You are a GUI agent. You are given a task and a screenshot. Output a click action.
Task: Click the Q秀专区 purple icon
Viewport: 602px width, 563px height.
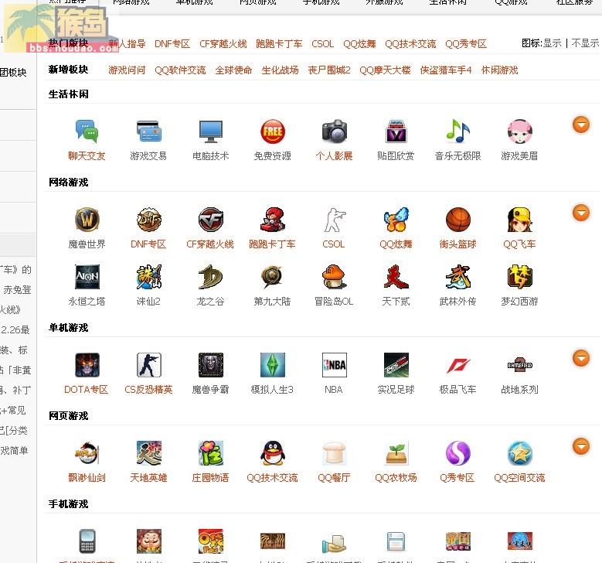pos(458,452)
